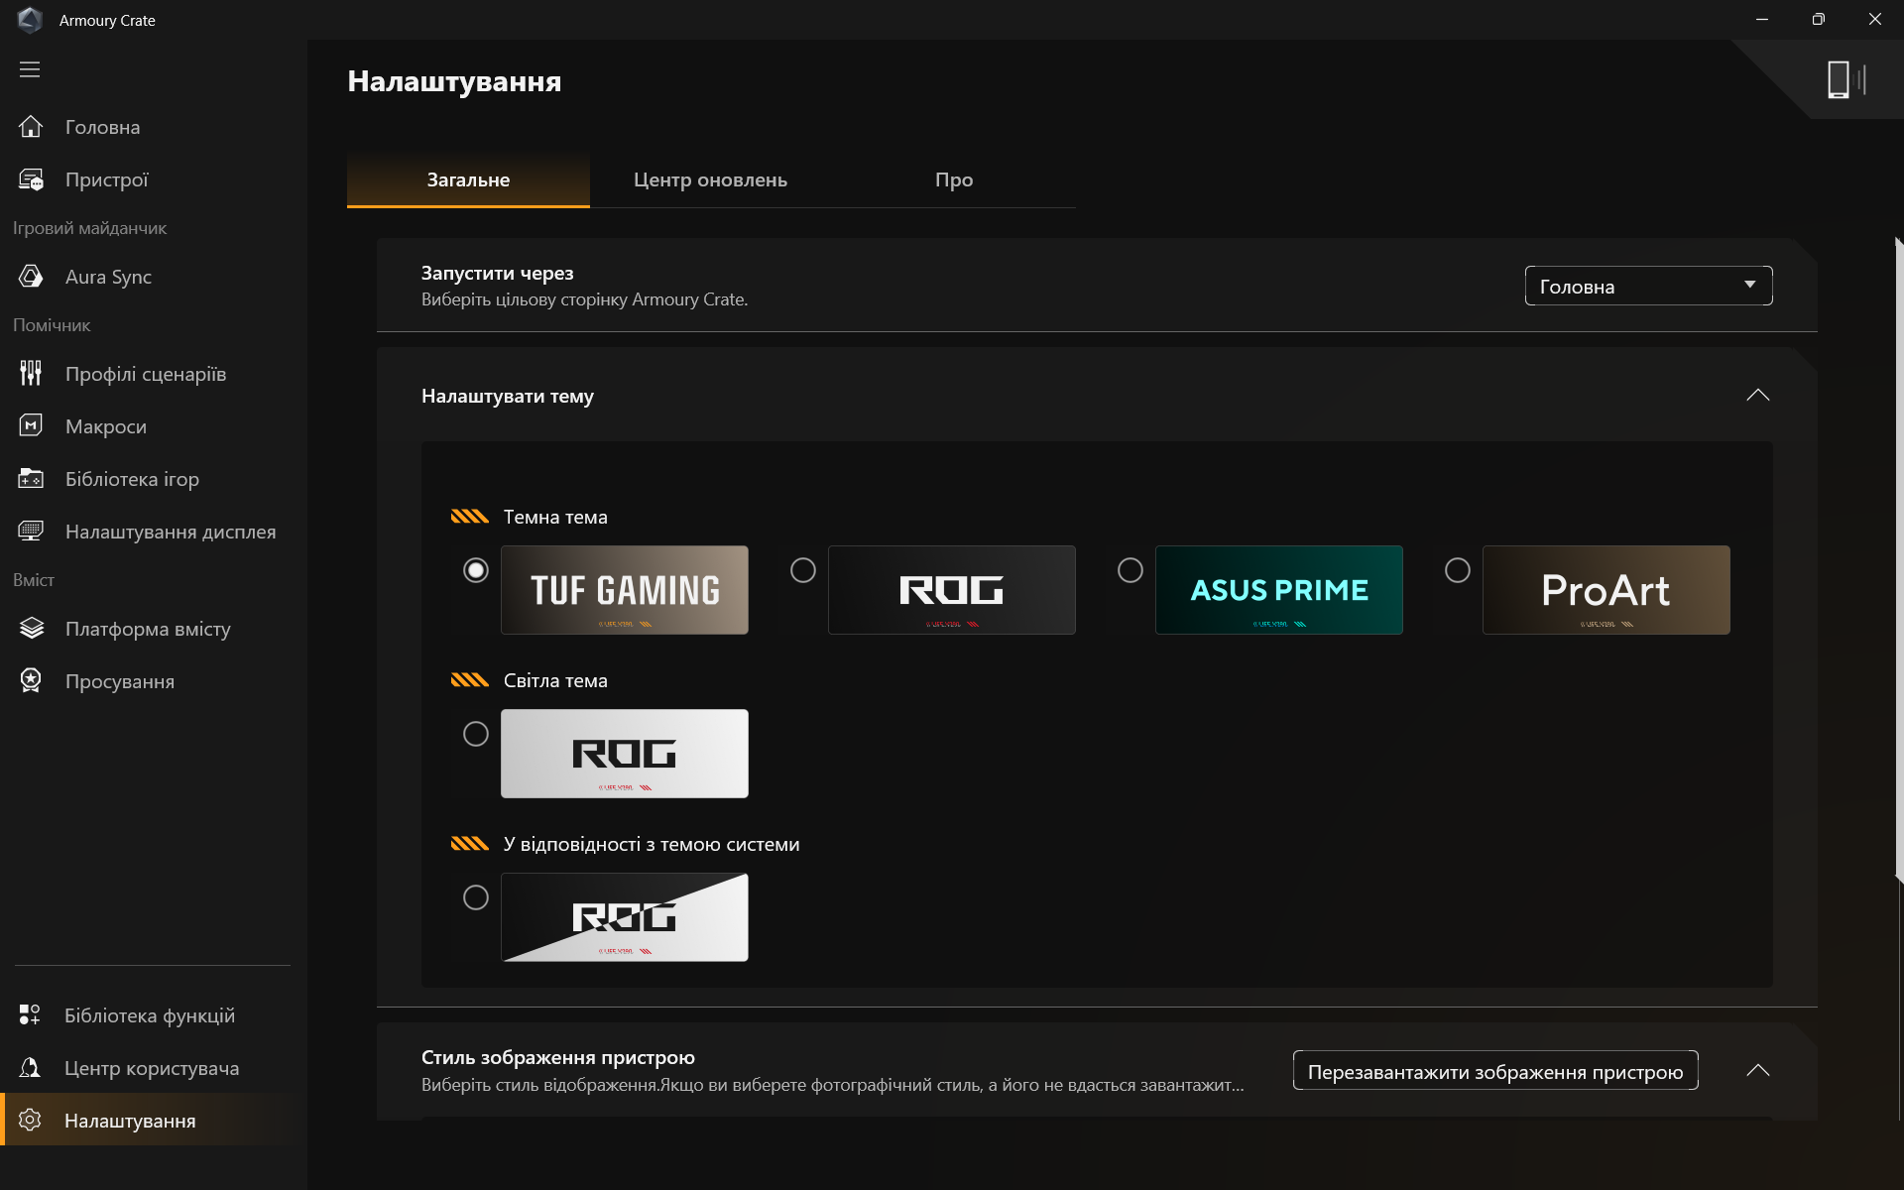Open Профілі сценаріїв sliders icon
Viewport: 1904px width, 1190px height.
click(x=31, y=374)
